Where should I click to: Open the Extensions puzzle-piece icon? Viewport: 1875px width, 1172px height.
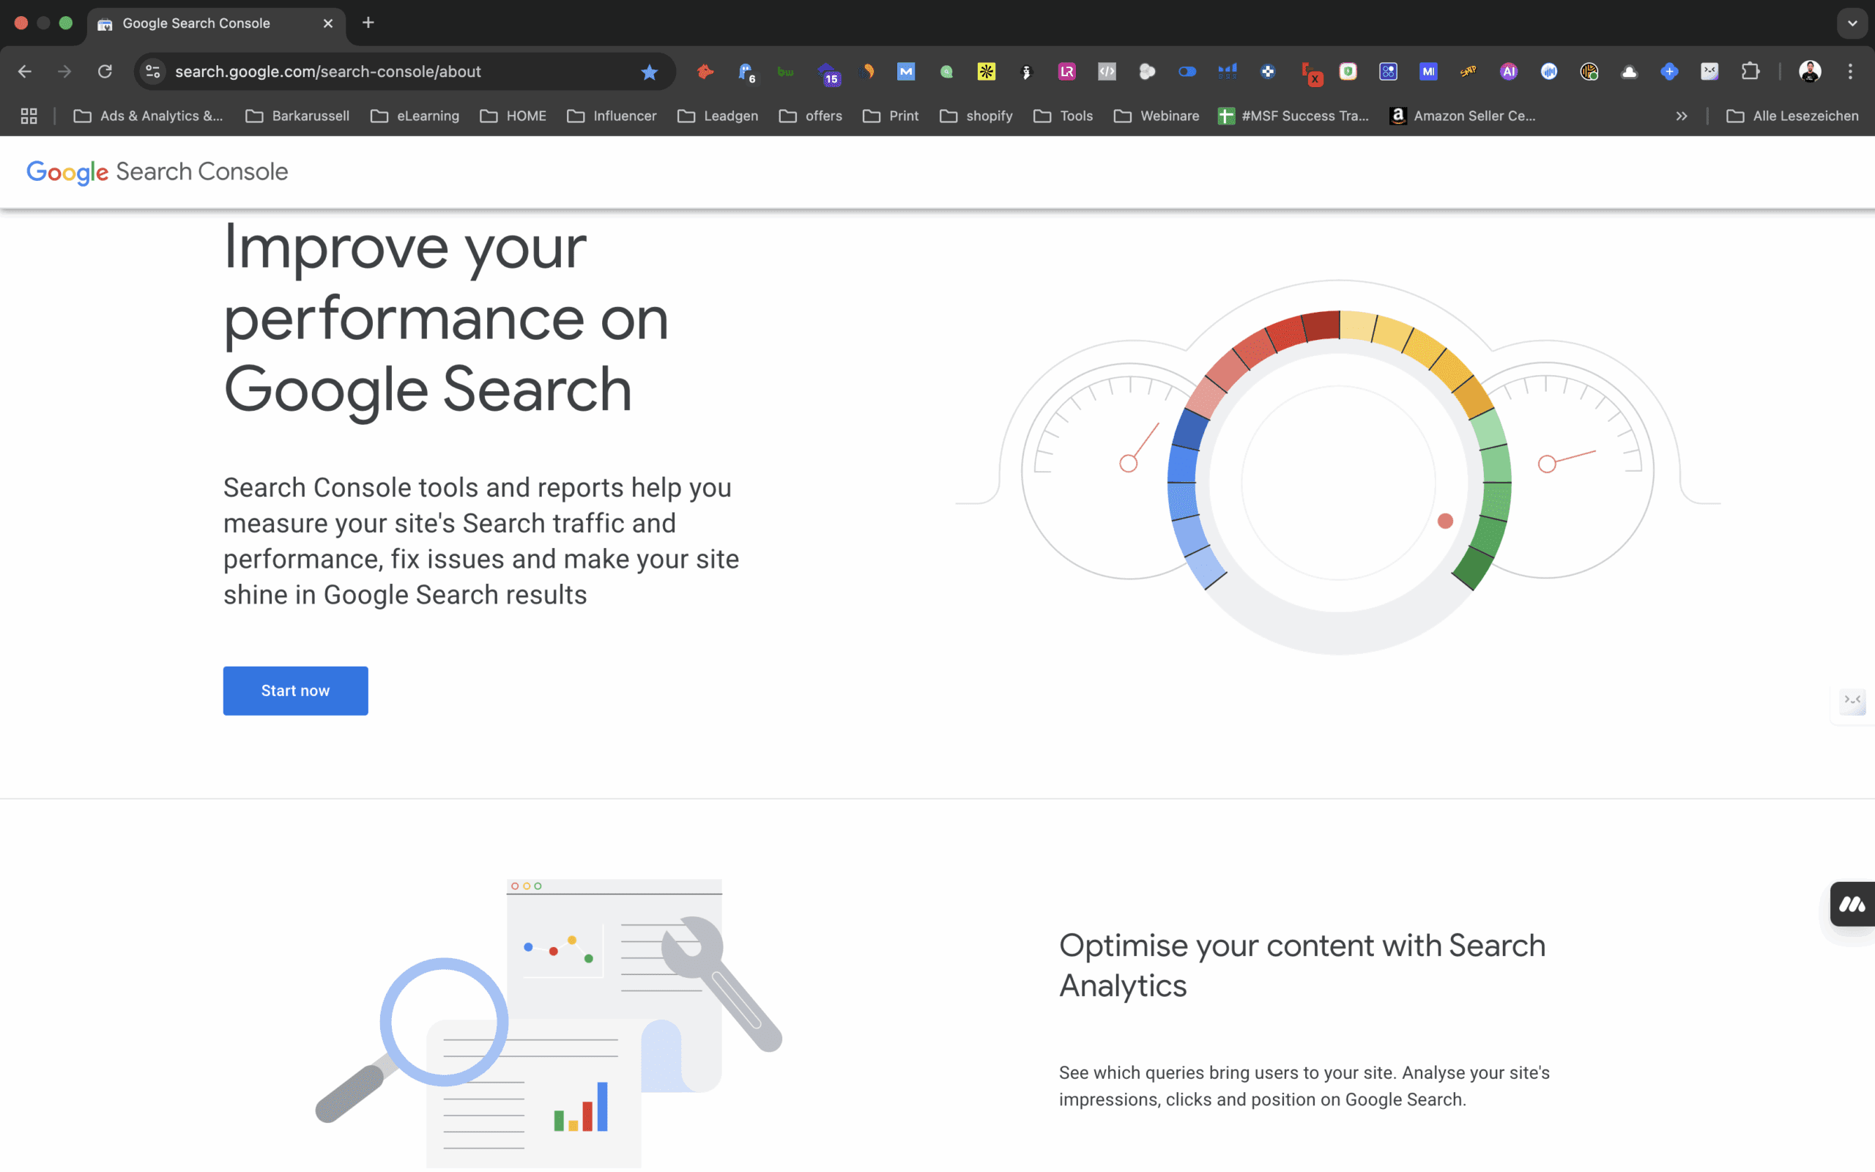click(1750, 71)
